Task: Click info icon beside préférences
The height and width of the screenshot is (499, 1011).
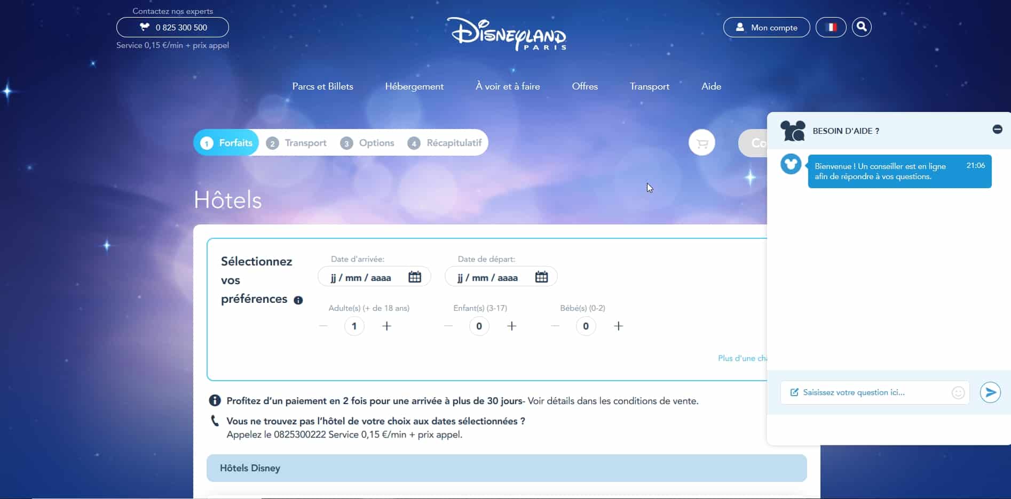Action: [x=298, y=300]
